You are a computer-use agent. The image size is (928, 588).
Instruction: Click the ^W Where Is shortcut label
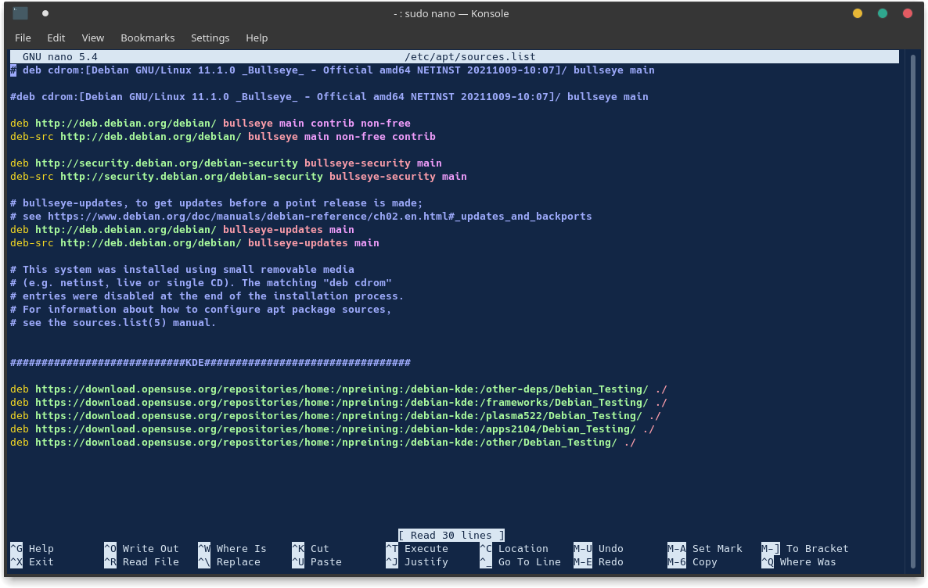click(232, 548)
